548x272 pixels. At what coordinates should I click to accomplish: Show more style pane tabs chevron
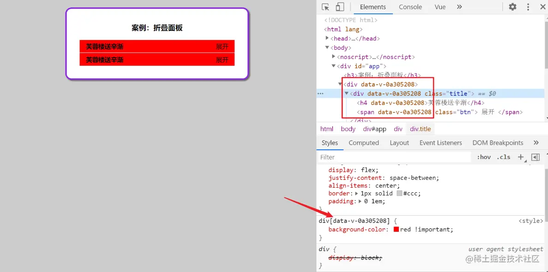pos(536,143)
